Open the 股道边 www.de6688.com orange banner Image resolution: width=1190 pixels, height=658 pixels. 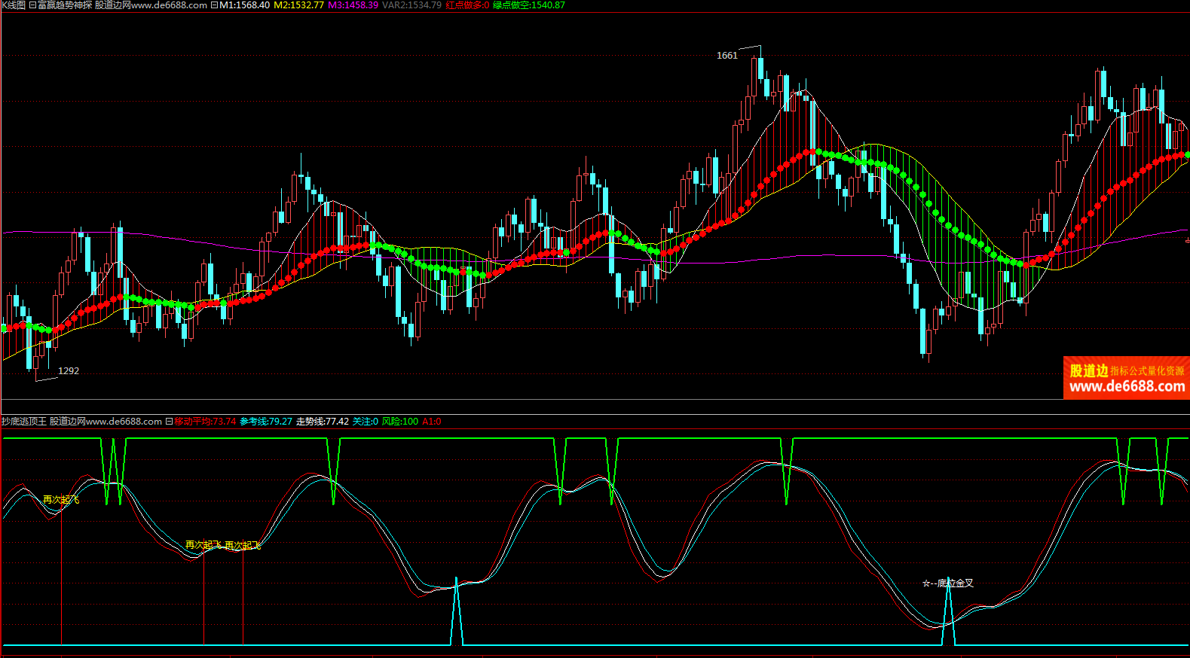[1126, 378]
